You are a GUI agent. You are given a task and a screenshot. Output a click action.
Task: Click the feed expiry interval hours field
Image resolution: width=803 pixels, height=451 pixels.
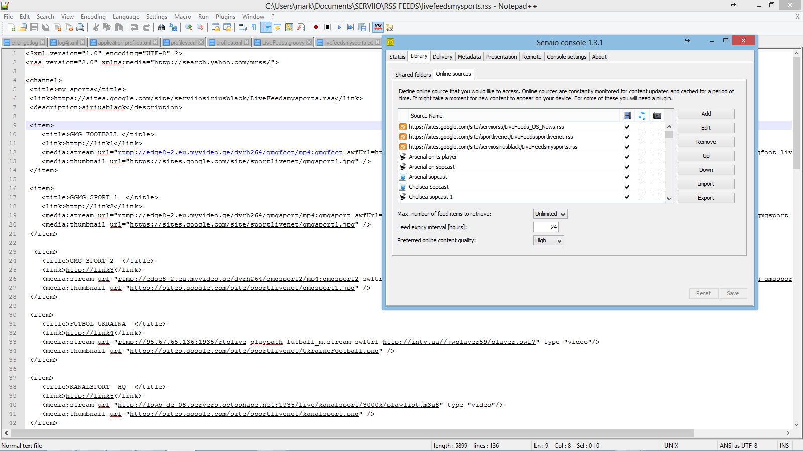[x=546, y=227]
